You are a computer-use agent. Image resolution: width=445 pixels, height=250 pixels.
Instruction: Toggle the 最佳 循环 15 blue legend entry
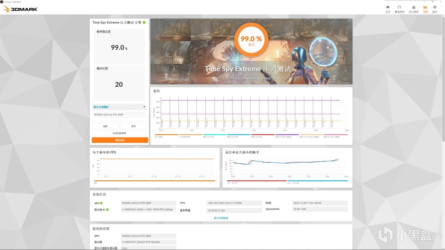[317, 182]
